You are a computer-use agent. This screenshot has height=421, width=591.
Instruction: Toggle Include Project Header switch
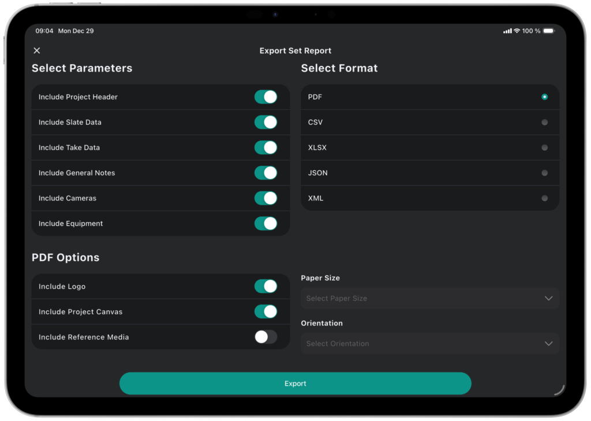coord(265,97)
